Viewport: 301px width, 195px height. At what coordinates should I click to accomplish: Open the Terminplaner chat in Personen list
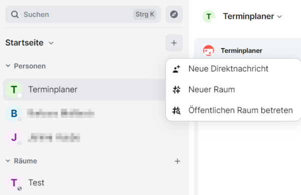(84, 89)
